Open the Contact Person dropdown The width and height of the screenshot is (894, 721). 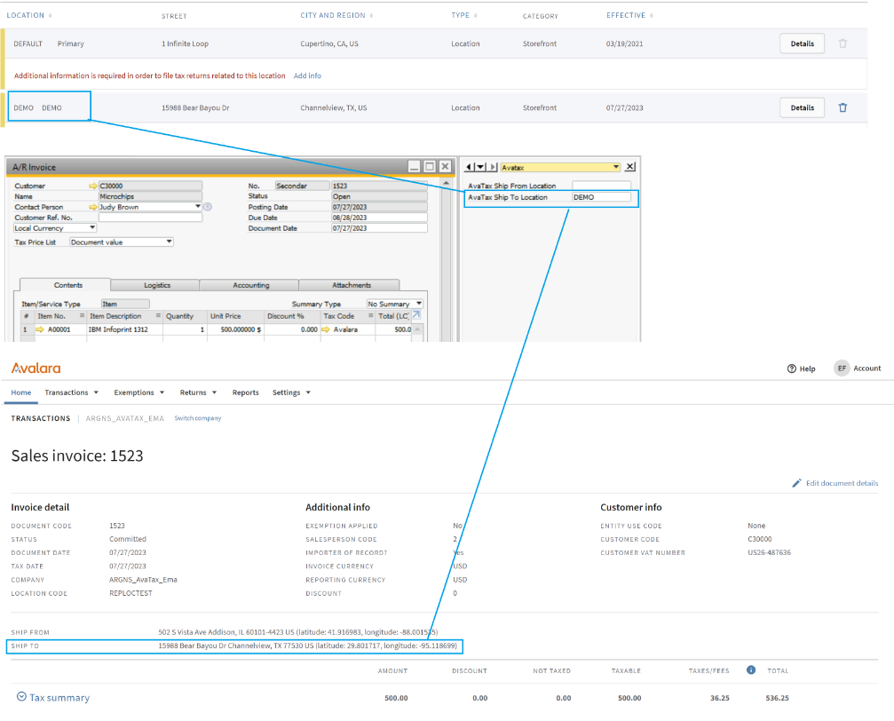[198, 207]
